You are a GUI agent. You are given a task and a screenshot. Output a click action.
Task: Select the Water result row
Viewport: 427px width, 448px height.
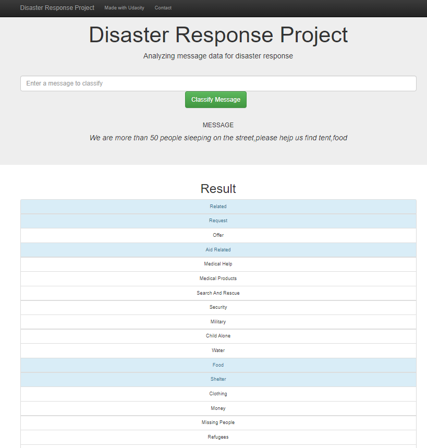[218, 350]
